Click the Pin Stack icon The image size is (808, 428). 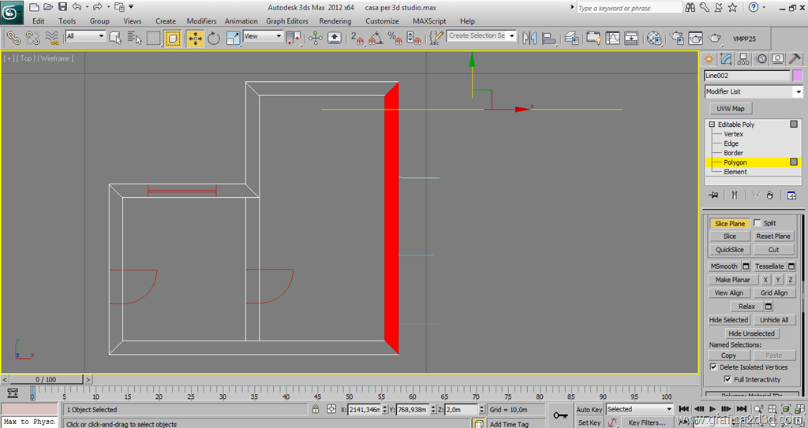point(713,195)
